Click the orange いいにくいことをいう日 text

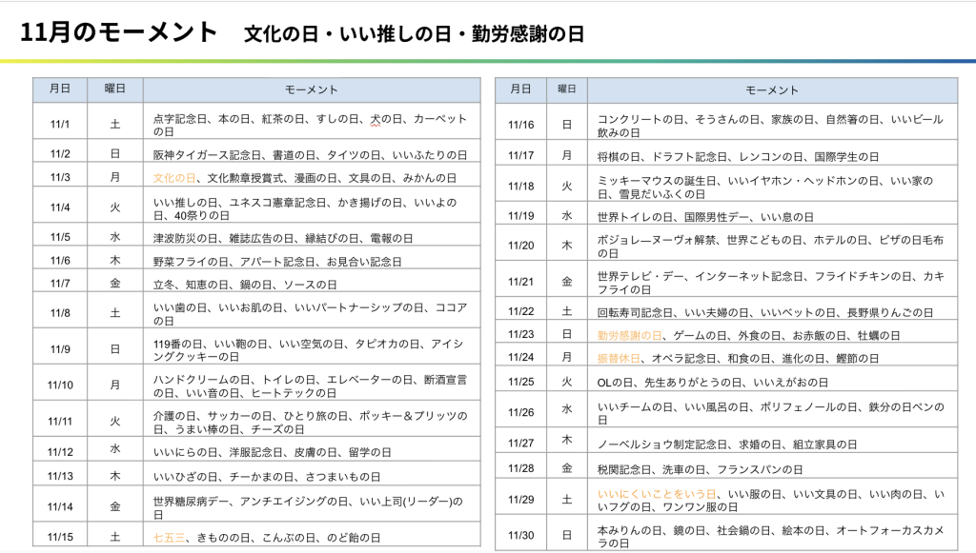coord(656,493)
